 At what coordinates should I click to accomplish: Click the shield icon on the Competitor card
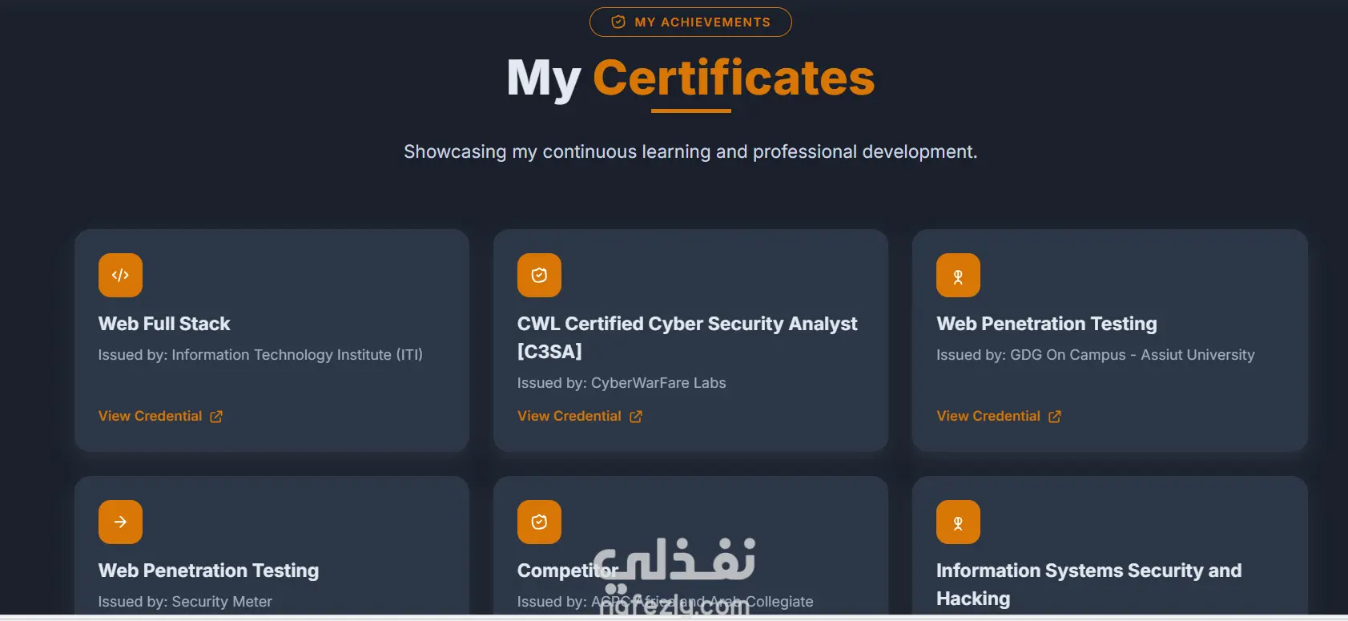point(539,522)
